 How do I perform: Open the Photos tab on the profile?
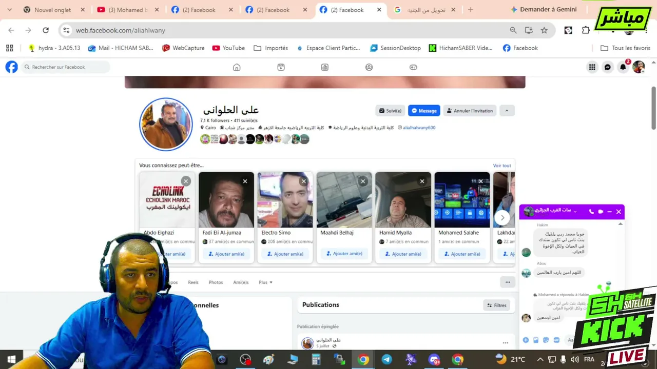click(x=216, y=282)
